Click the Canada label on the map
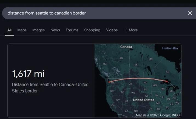Screen dimensions: 196x119 [x=126, y=47]
